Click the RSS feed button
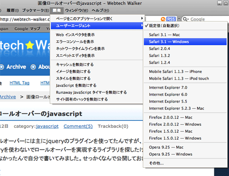This screenshot has height=176, width=229. 171,19
